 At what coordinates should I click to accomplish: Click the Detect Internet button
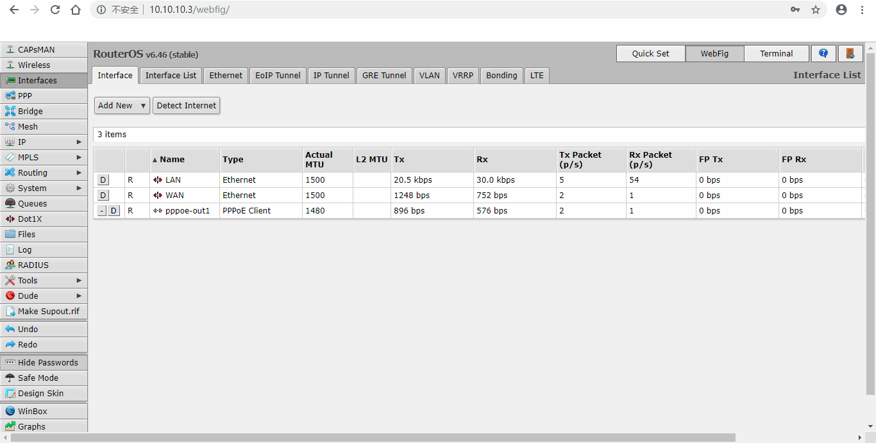[187, 106]
